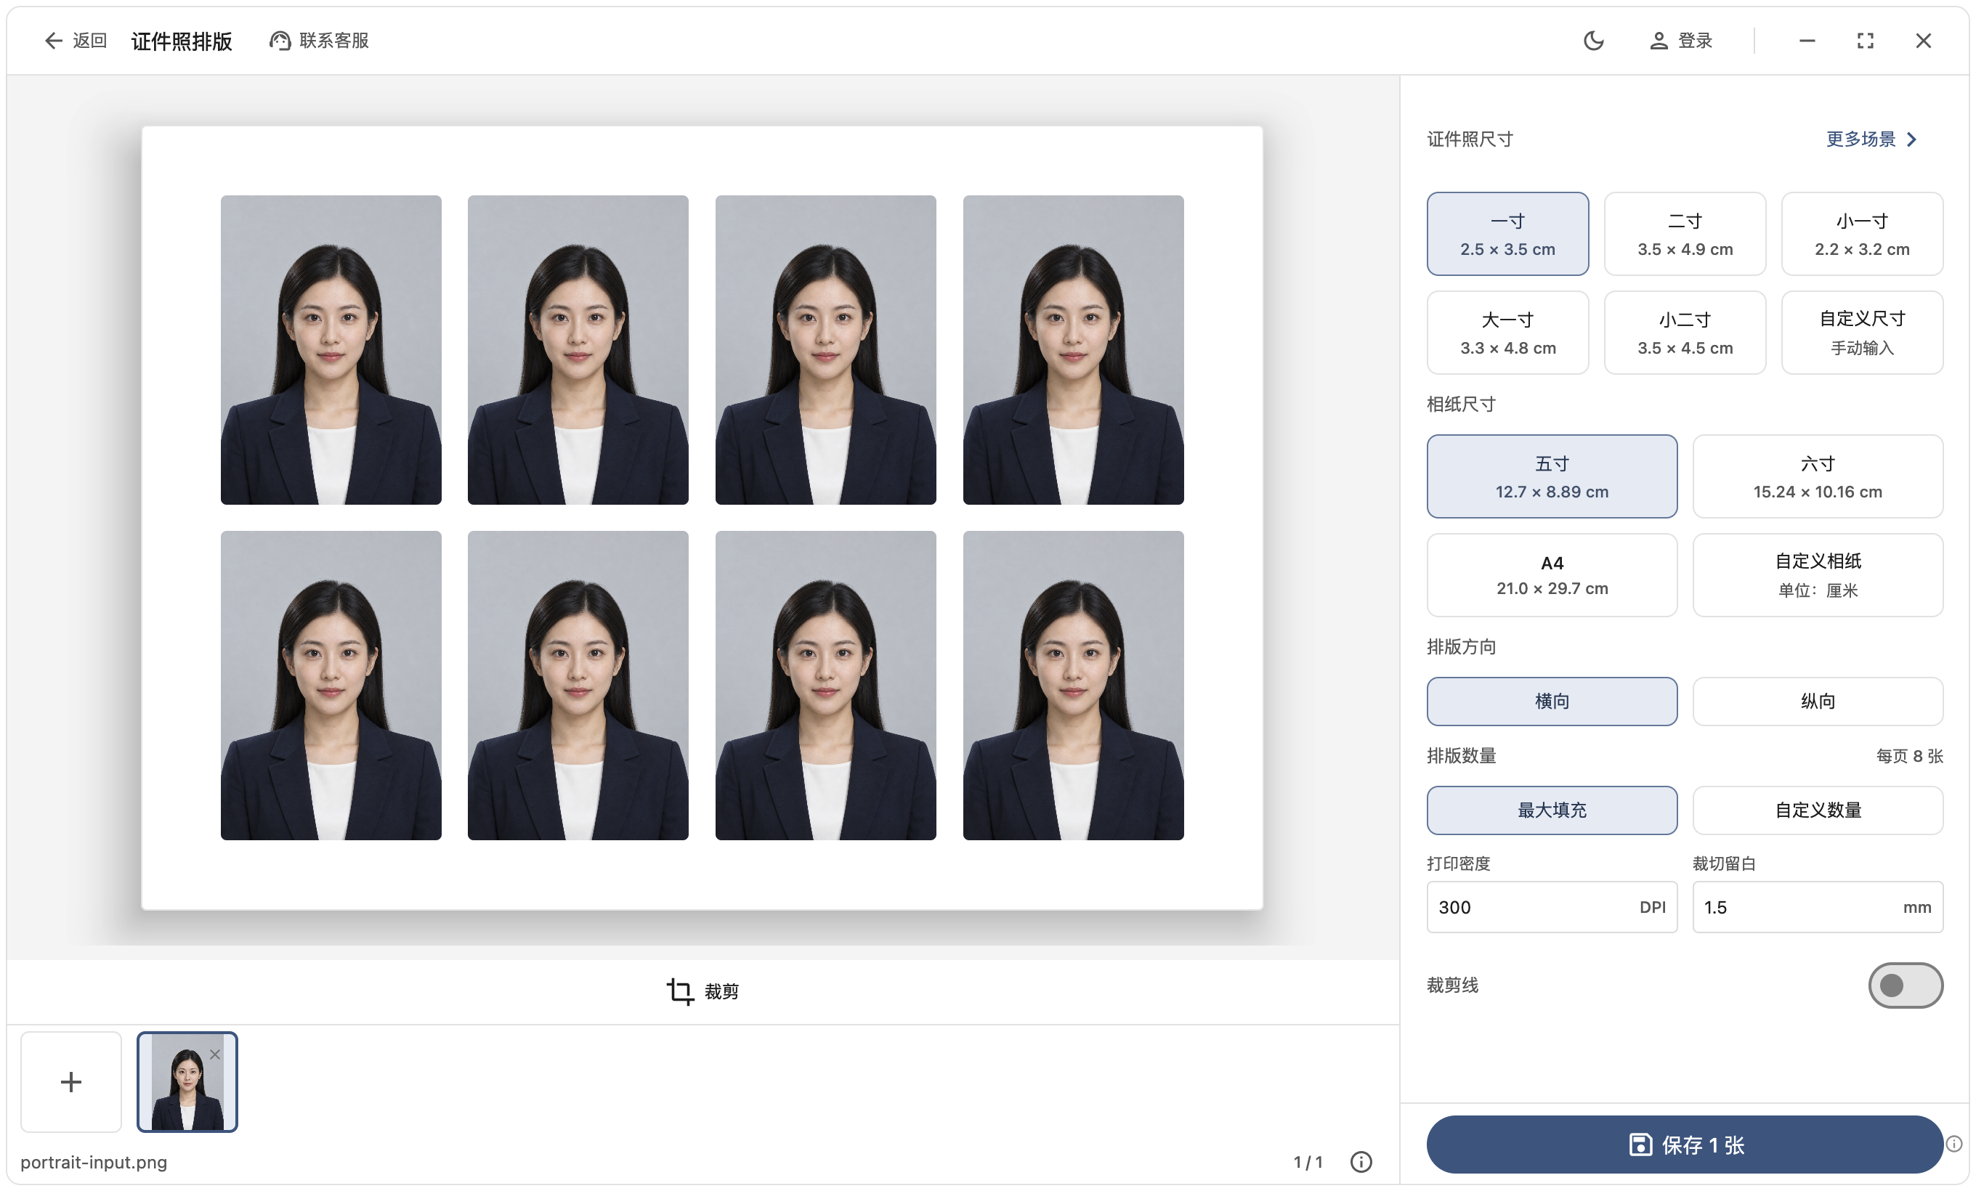Select 一寸 2.5 × 3.5 cm size
The height and width of the screenshot is (1191, 1976).
[x=1507, y=234]
